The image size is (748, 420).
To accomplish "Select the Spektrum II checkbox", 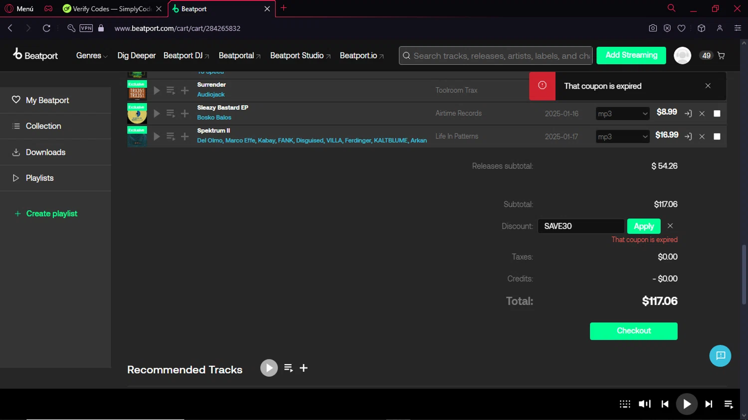I will tap(717, 137).
